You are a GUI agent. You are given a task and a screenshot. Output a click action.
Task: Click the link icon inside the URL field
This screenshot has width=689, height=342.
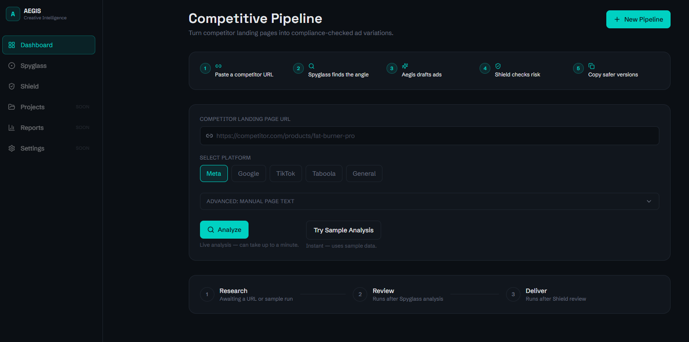click(x=209, y=136)
